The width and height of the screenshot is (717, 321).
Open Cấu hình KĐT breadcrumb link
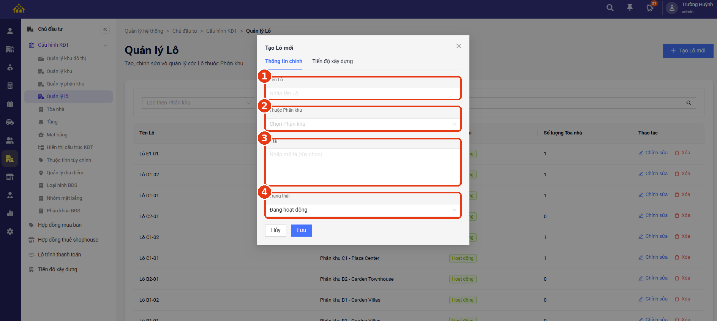(x=221, y=31)
